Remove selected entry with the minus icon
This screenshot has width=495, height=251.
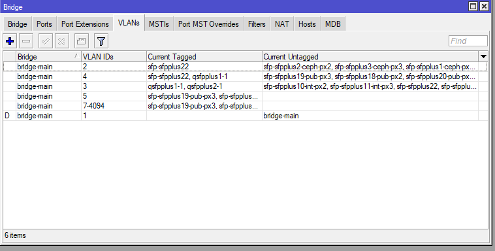[26, 41]
